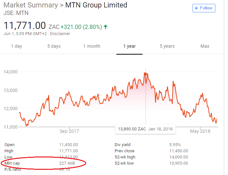Viewport: 228px width, 175px height.
Task: Switch to the 5 days tab
Action: (54, 46)
